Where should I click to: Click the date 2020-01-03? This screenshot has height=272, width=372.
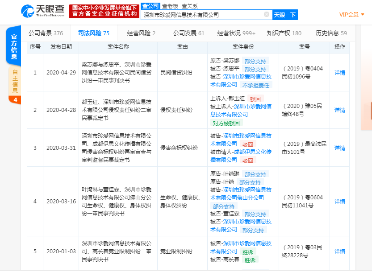coord(61,251)
